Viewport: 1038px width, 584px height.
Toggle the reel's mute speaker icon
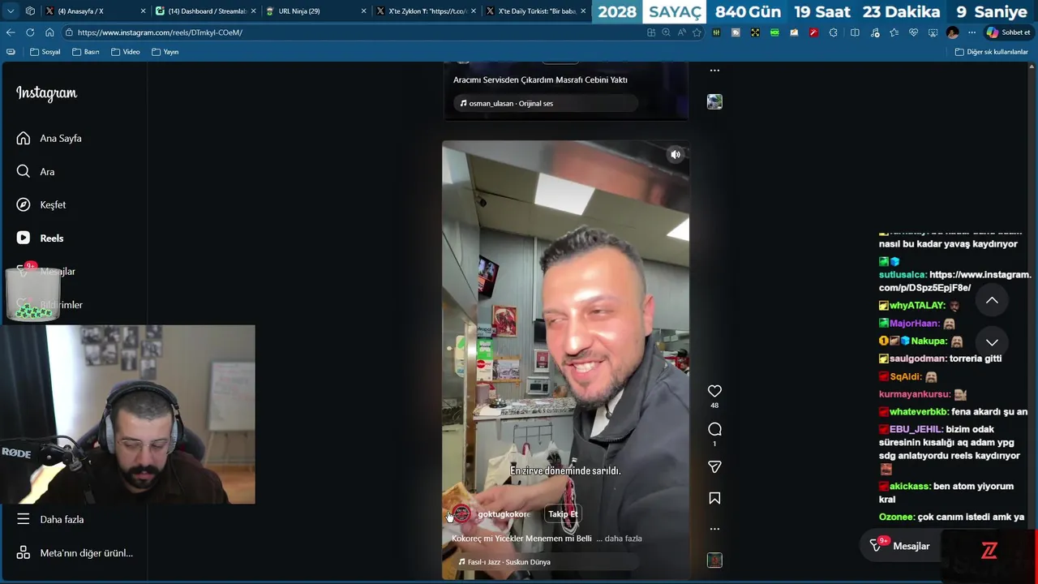point(676,154)
